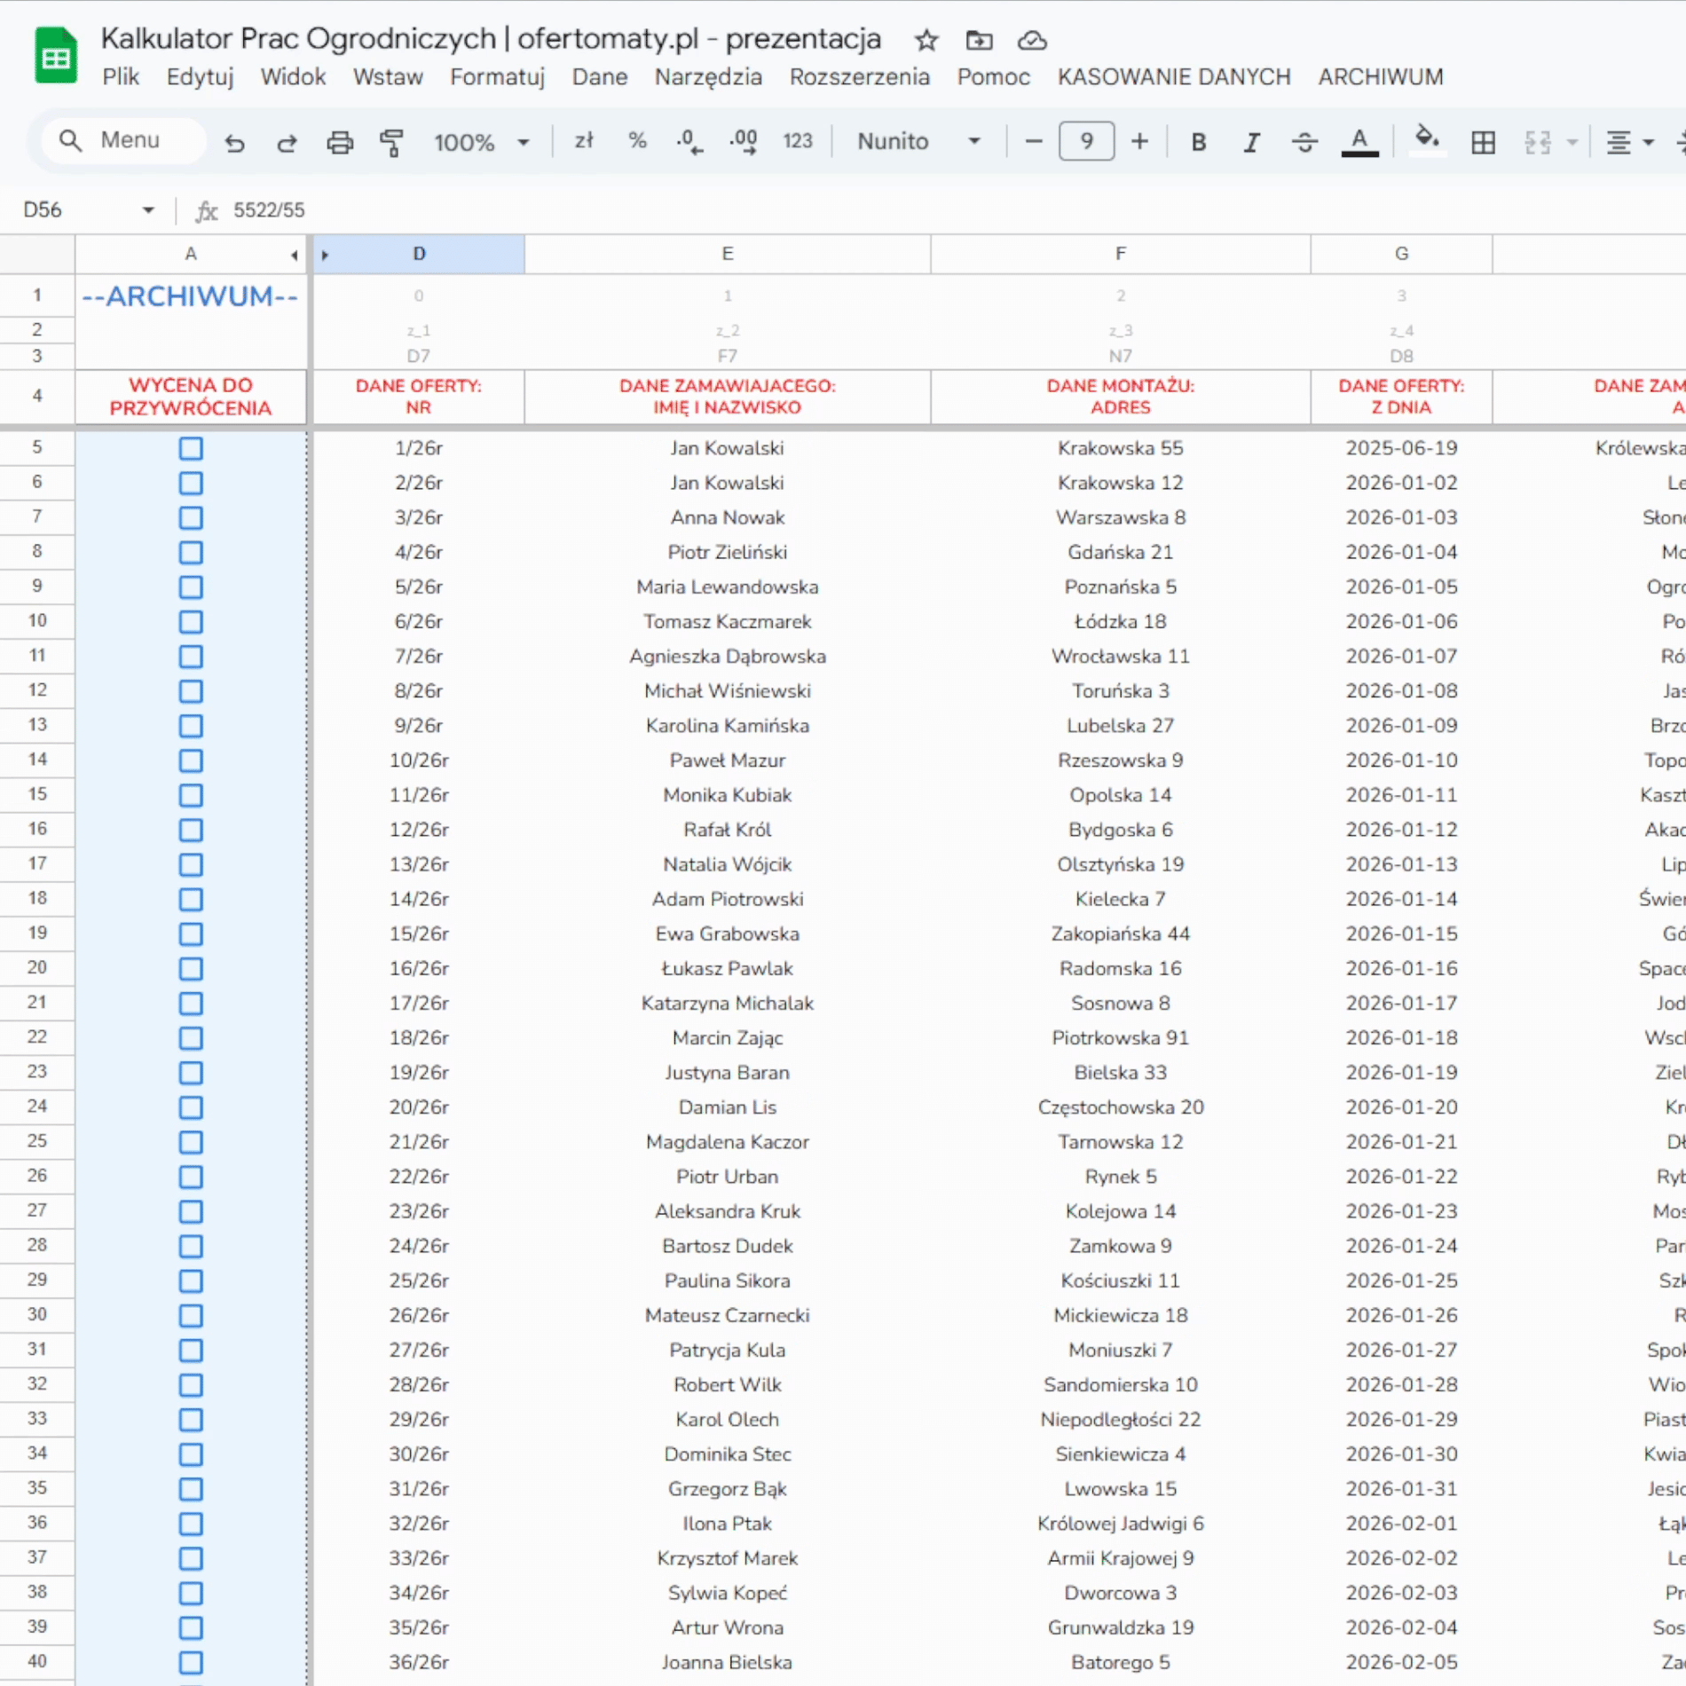1686x1686 pixels.
Task: Open the Borders tool
Action: tap(1483, 142)
